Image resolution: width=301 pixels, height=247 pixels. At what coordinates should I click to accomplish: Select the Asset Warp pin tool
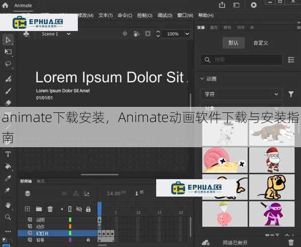pos(8,190)
